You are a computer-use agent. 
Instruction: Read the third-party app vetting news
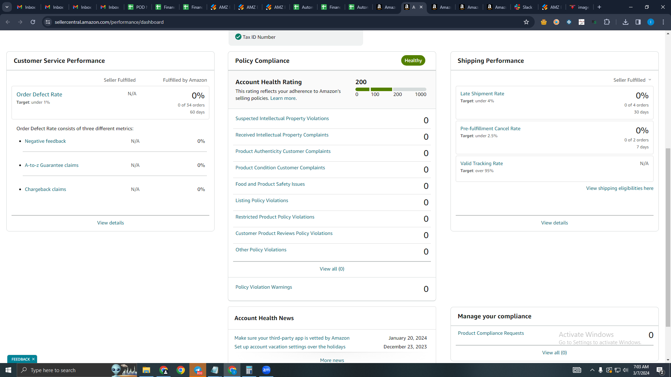pos(292,338)
